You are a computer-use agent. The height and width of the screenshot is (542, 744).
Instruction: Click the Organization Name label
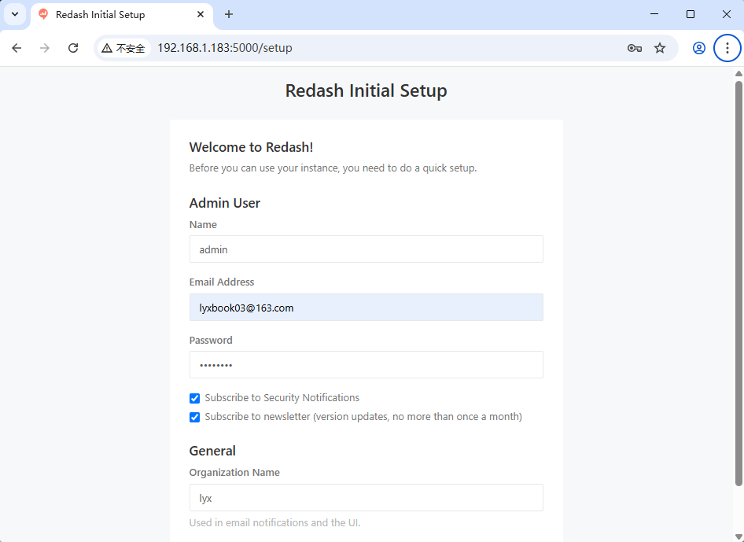(x=234, y=472)
